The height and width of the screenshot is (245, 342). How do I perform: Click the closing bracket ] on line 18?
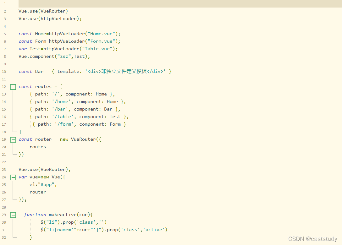tap(20, 132)
